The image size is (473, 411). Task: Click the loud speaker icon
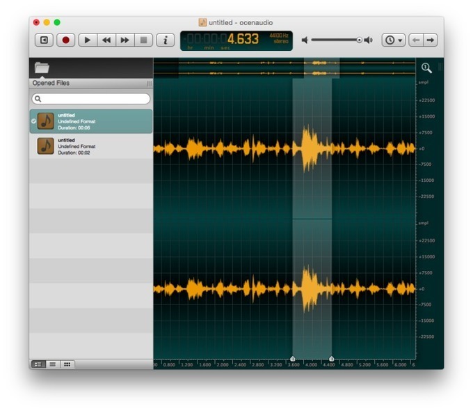click(369, 40)
